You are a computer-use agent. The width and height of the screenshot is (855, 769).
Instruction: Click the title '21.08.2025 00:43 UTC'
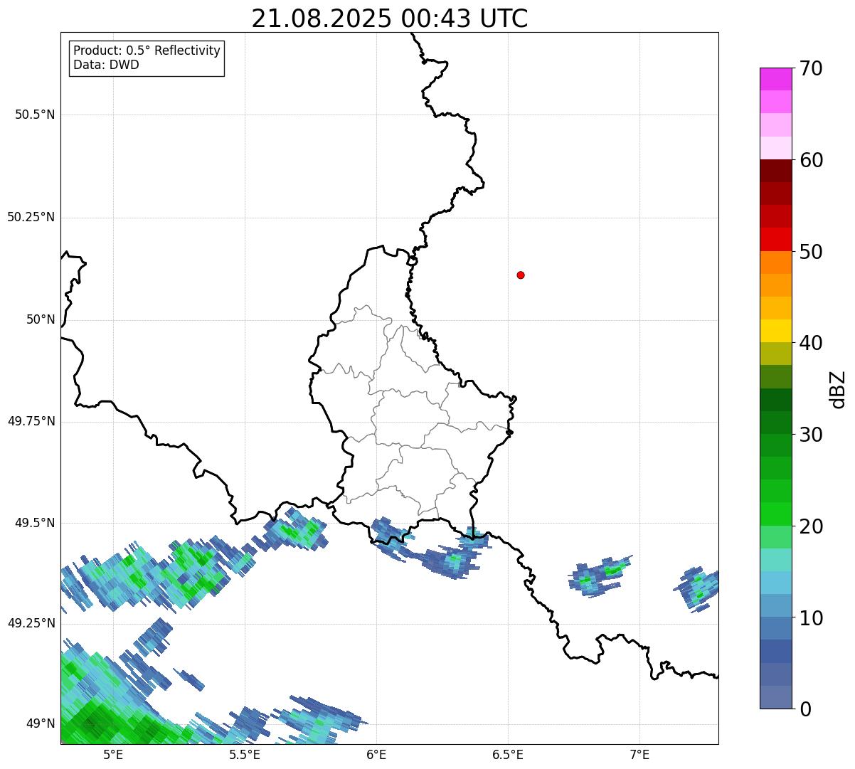[x=390, y=18]
